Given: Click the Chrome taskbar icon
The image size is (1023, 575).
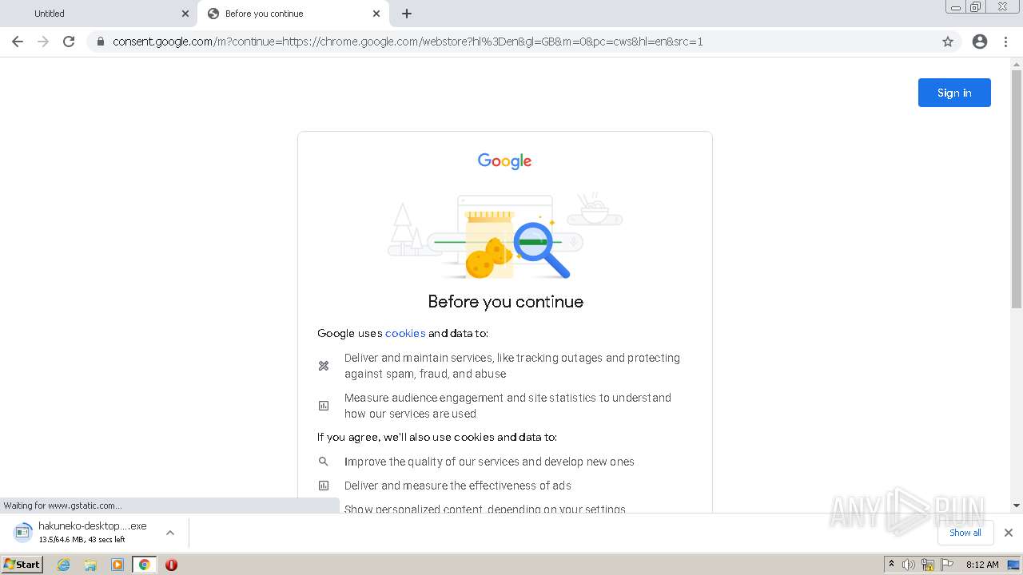Looking at the screenshot, I should click(x=144, y=565).
